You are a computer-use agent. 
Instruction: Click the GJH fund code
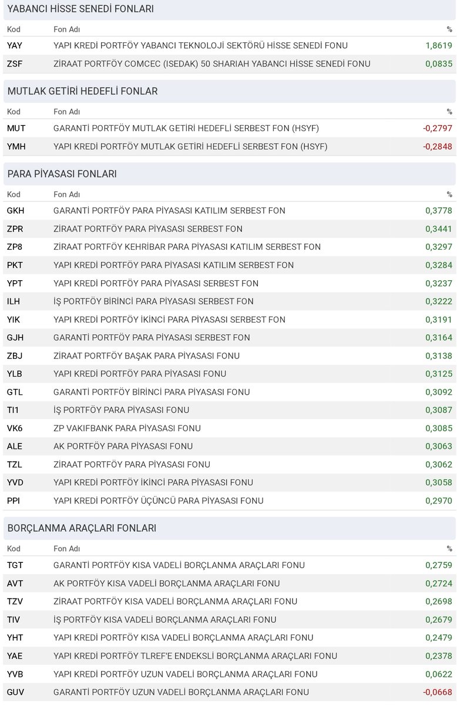15,337
